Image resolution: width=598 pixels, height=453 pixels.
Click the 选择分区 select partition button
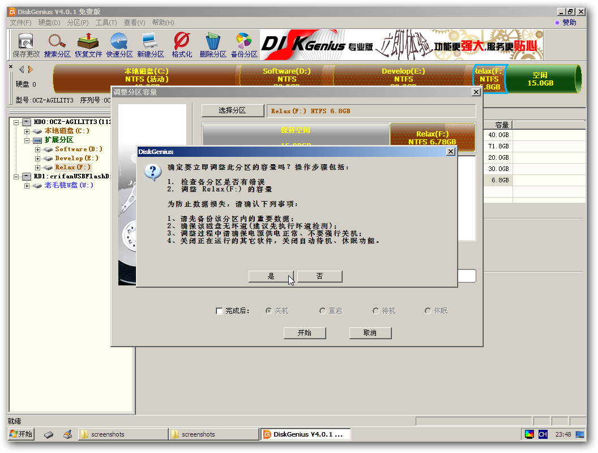point(233,110)
